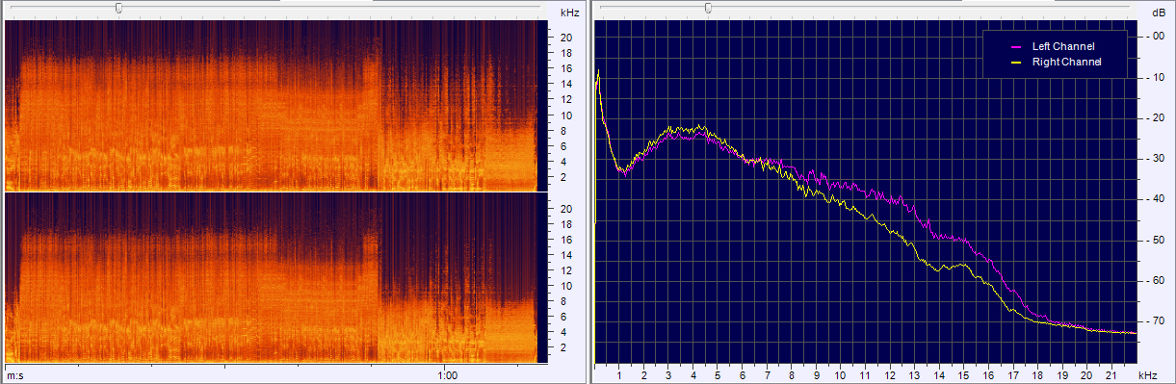Viewport: 1176px width, 384px height.
Task: Click the 20 kHz tick of the upper spectrogram scale
Action: (567, 37)
